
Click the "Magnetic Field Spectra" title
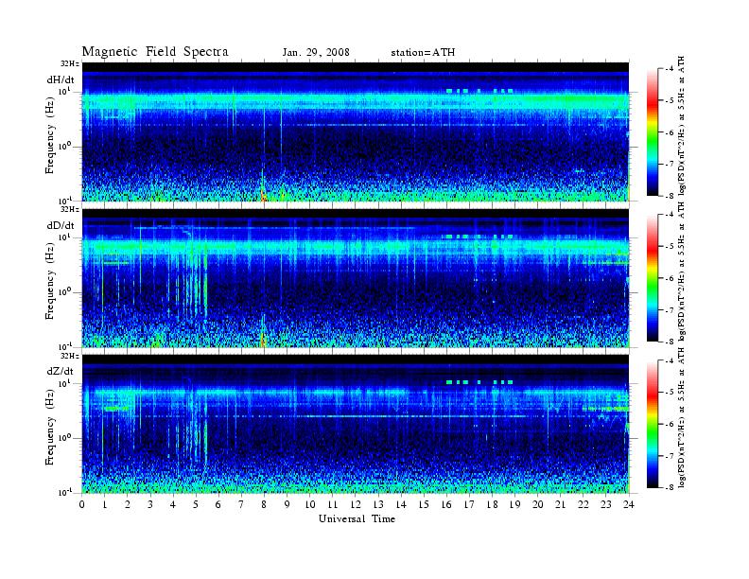click(155, 52)
